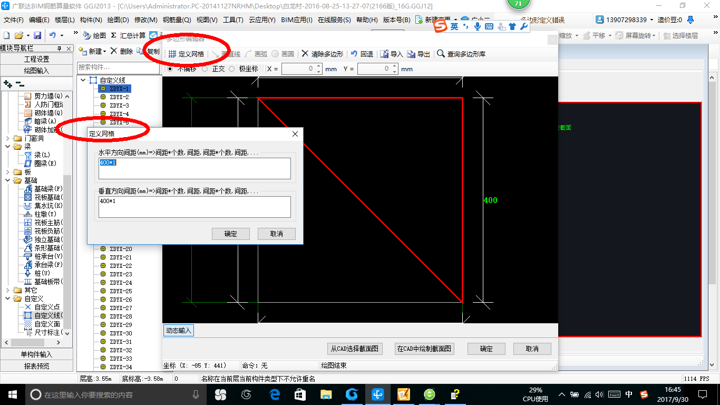Click the 画弧 draw arc tool
This screenshot has height=405, width=720.
(257, 54)
